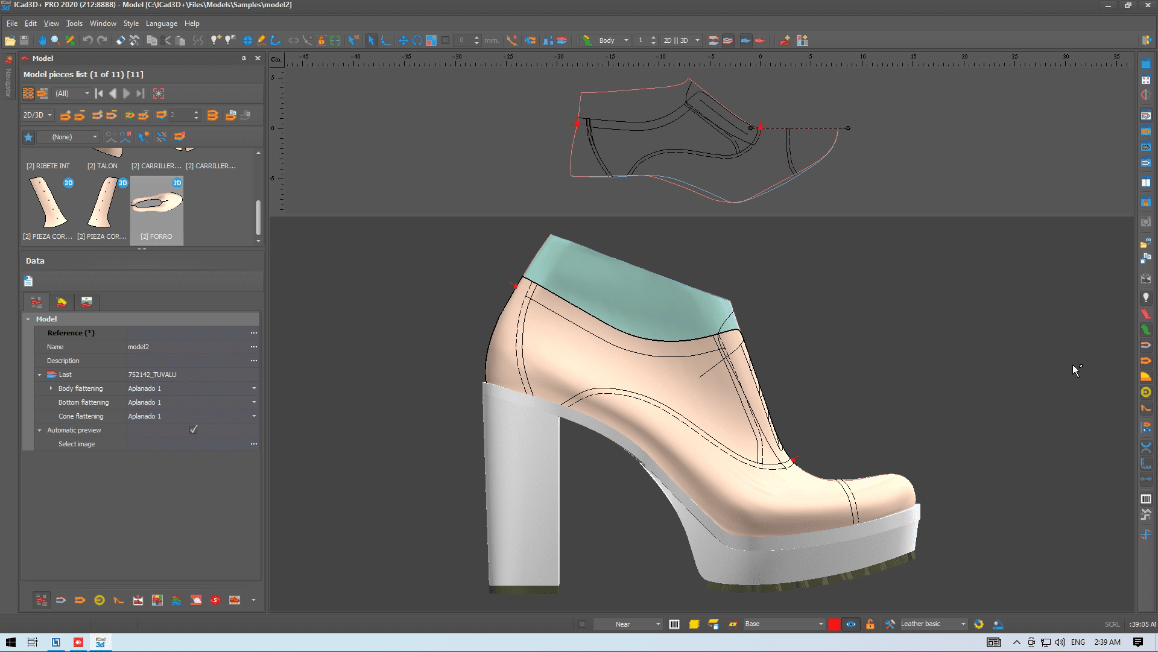Open the Body flattening Aplanado dropdown
1158x652 pixels.
(254, 388)
